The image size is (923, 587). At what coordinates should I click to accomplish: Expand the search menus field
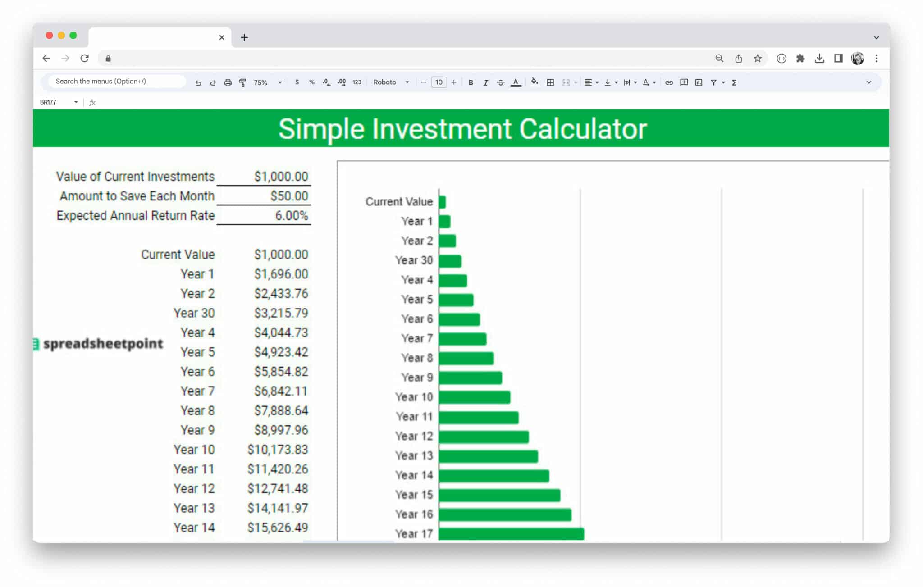click(114, 81)
